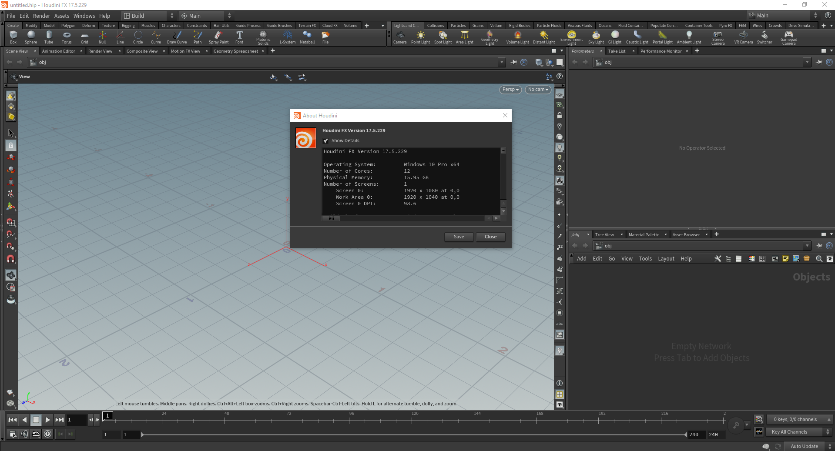The image size is (835, 451).
Task: Select the L-System tool
Action: [x=288, y=37]
